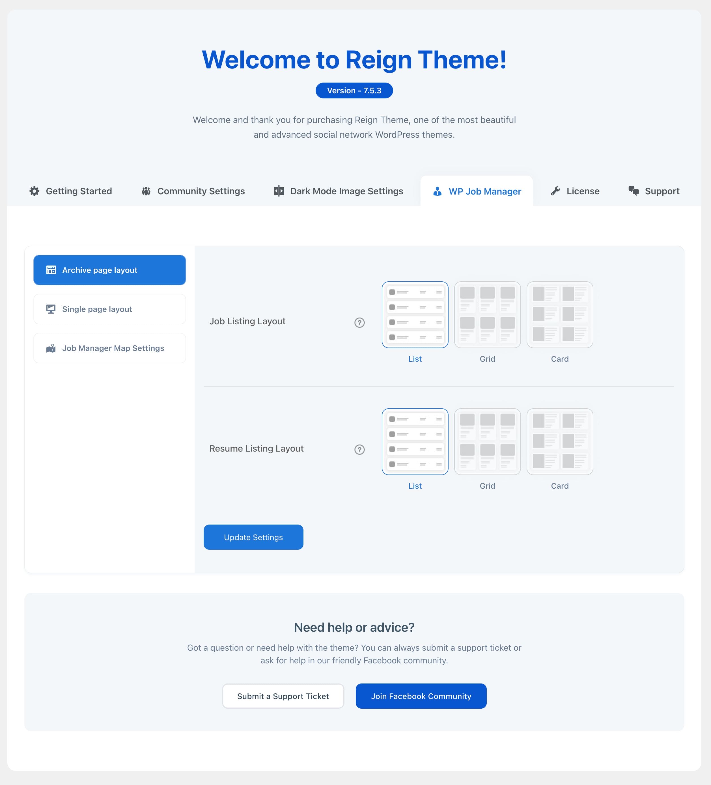The height and width of the screenshot is (785, 711).
Task: Select Grid layout for Job Listing
Action: tap(487, 315)
